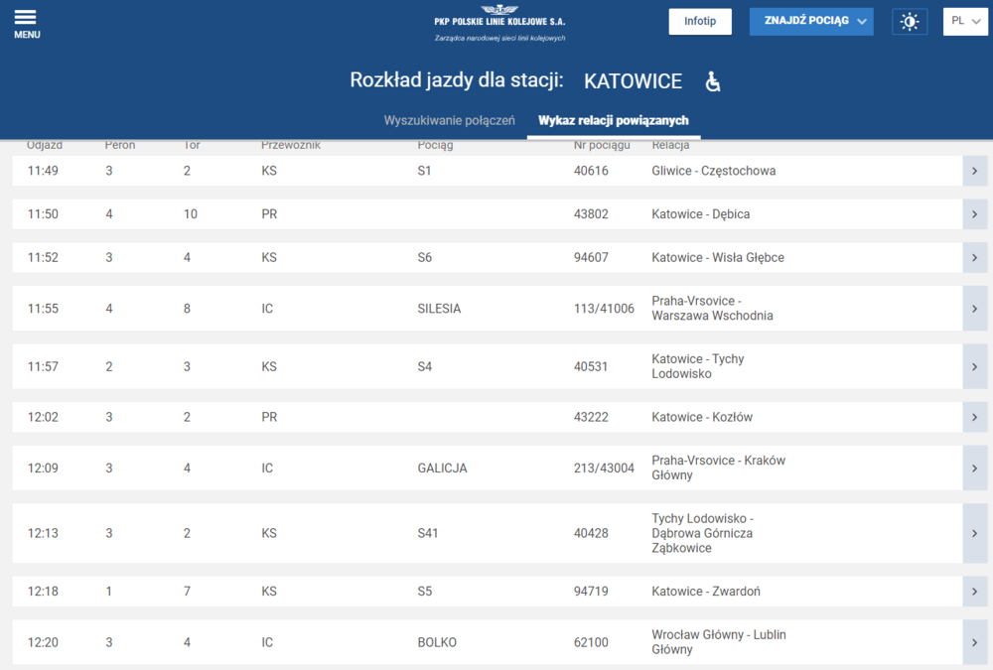Expand the ZNAJDŹ POCIĄG dropdown
The image size is (993, 670).
(810, 21)
